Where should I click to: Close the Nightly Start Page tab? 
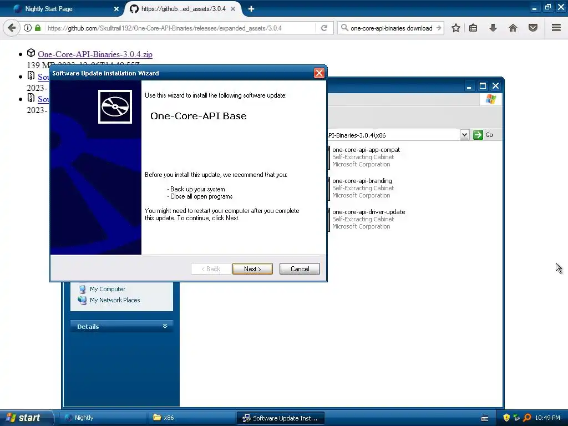pos(116,9)
